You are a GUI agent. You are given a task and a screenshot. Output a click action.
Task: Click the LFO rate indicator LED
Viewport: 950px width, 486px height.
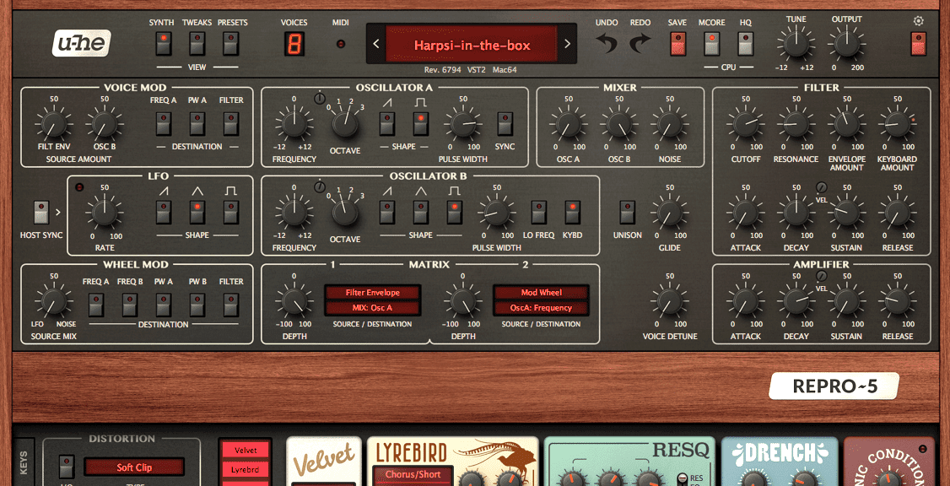tap(78, 188)
